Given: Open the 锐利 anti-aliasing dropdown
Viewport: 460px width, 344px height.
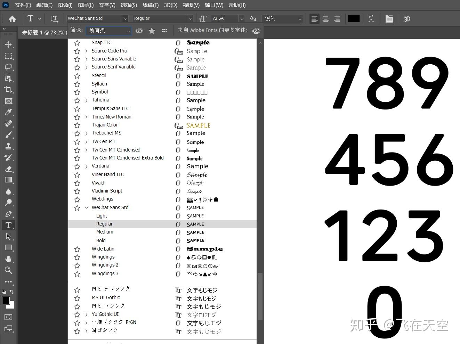Looking at the screenshot, I should pos(282,18).
